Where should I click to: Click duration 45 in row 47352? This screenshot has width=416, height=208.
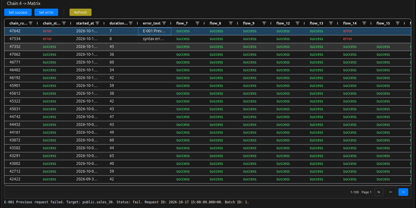coord(121,47)
